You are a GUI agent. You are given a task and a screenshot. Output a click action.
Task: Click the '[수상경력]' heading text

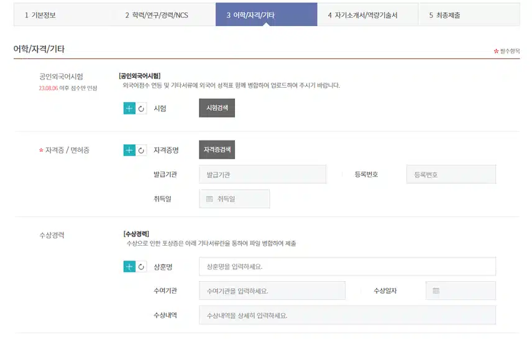tap(136, 234)
